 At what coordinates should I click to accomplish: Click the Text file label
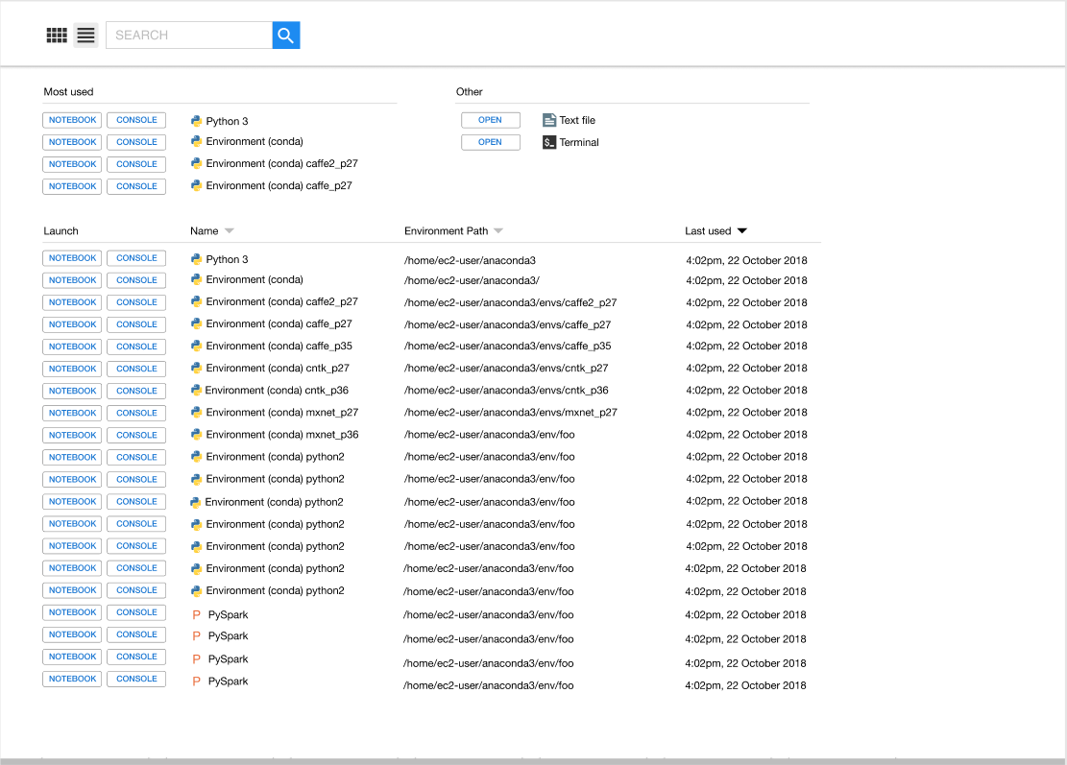(577, 120)
